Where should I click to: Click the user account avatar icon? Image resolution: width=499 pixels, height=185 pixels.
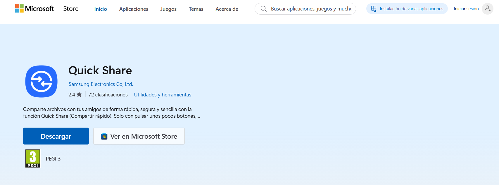pos(488,9)
